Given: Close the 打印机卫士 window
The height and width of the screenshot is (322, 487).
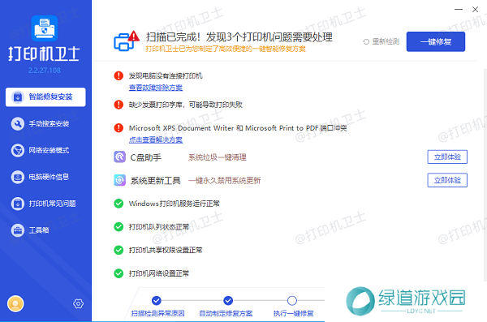Looking at the screenshot, I should coord(475,10).
